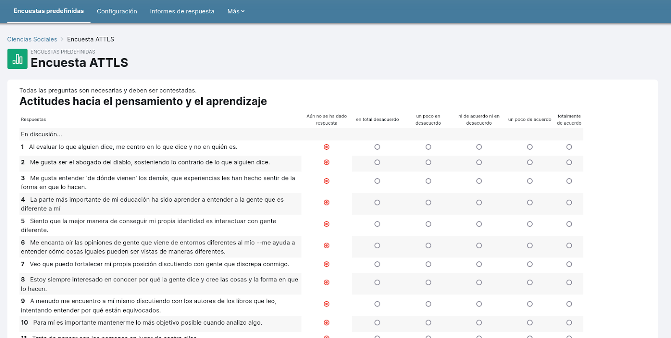Click question 10 text about mantenerme objetivo

148,322
